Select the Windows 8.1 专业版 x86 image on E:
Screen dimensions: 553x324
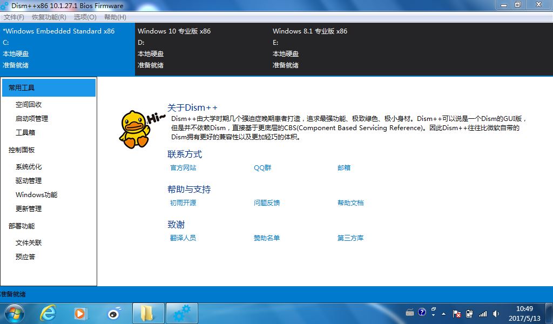click(338, 49)
